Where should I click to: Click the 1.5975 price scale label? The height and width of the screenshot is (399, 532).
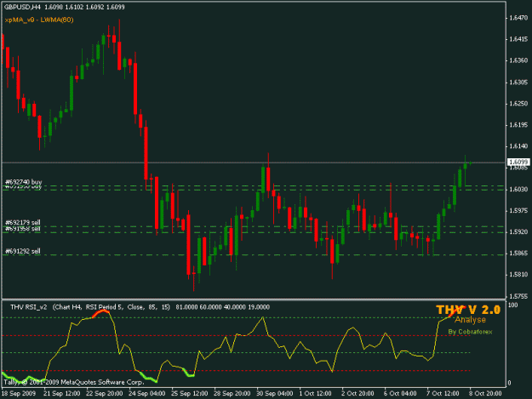[x=518, y=210]
